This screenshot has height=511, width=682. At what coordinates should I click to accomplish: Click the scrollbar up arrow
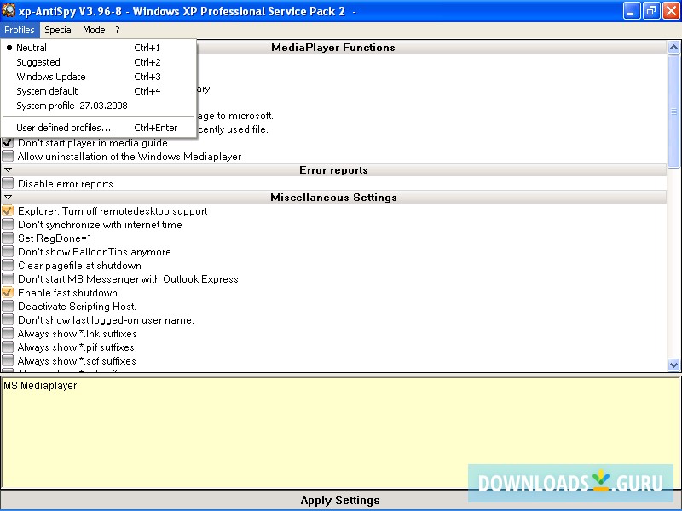pos(673,48)
